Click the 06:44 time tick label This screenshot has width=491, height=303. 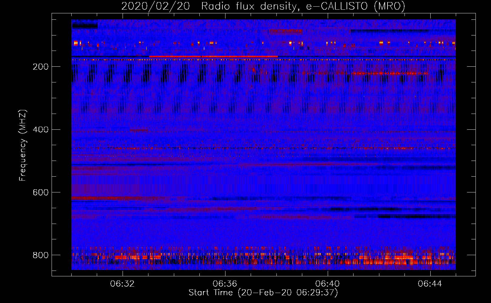point(430,284)
